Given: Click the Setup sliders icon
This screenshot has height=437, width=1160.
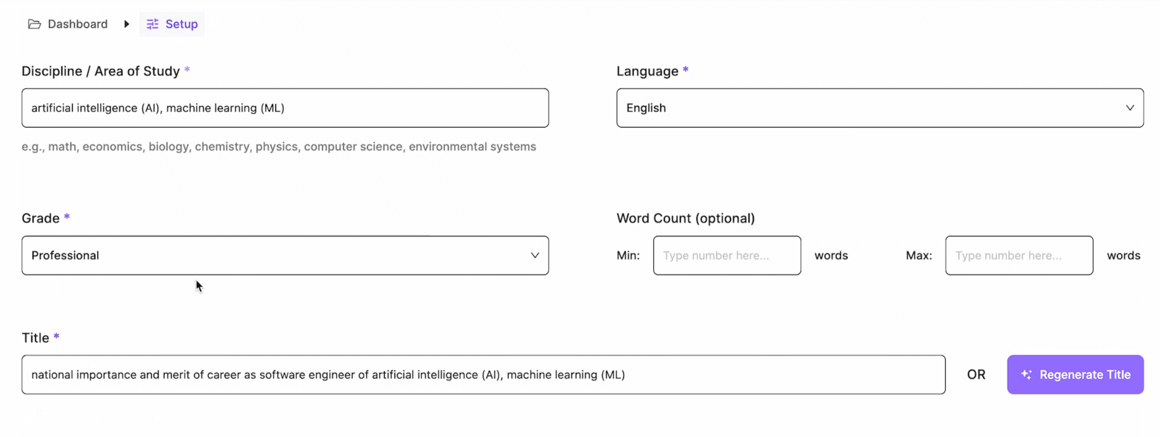Looking at the screenshot, I should pos(152,24).
